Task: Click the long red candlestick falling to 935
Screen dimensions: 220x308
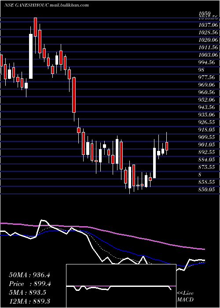Action: point(74,95)
